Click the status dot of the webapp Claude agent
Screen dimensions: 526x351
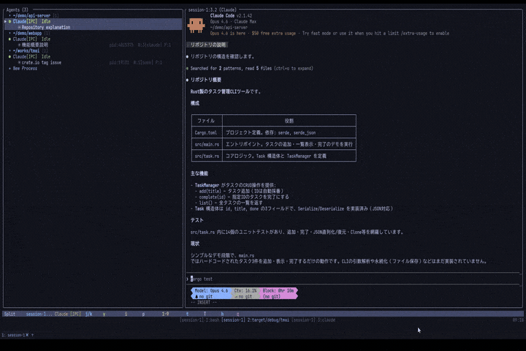(x=9, y=39)
